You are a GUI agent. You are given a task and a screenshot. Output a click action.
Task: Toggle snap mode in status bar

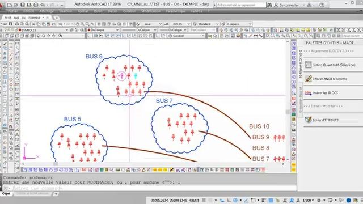210,200
